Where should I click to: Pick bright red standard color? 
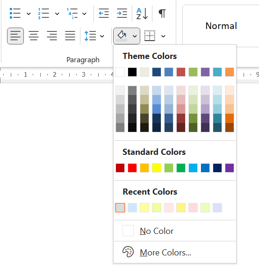[132, 168]
